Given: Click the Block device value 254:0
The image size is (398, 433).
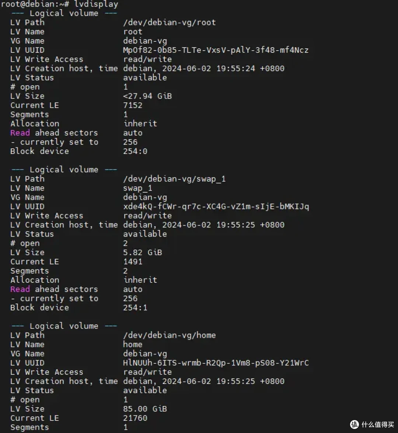Looking at the screenshot, I should pyautogui.click(x=135, y=151).
